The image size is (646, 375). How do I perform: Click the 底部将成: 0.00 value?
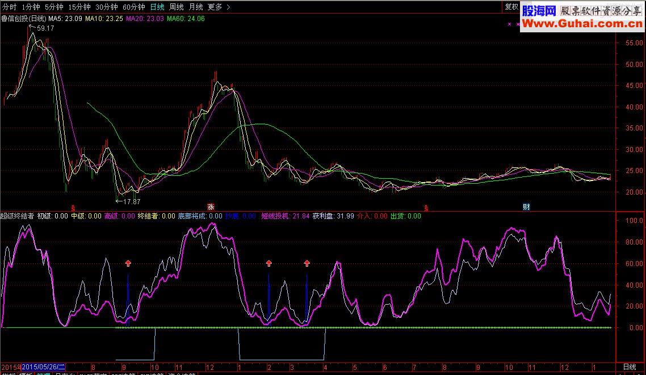(x=200, y=216)
